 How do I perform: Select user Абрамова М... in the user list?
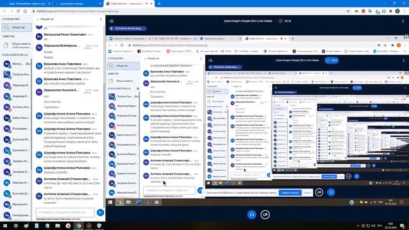(x=16, y=85)
